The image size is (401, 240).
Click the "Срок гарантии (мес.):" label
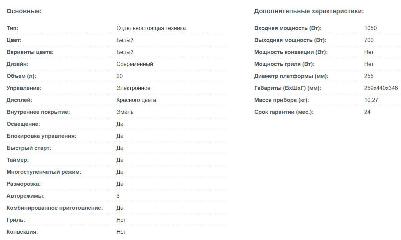click(x=284, y=112)
